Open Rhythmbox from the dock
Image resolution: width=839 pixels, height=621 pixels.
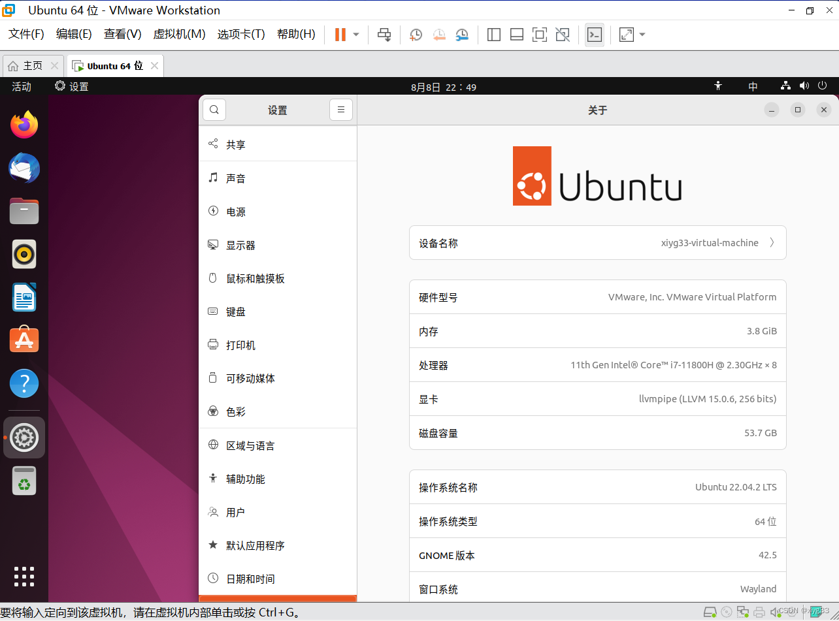[24, 254]
